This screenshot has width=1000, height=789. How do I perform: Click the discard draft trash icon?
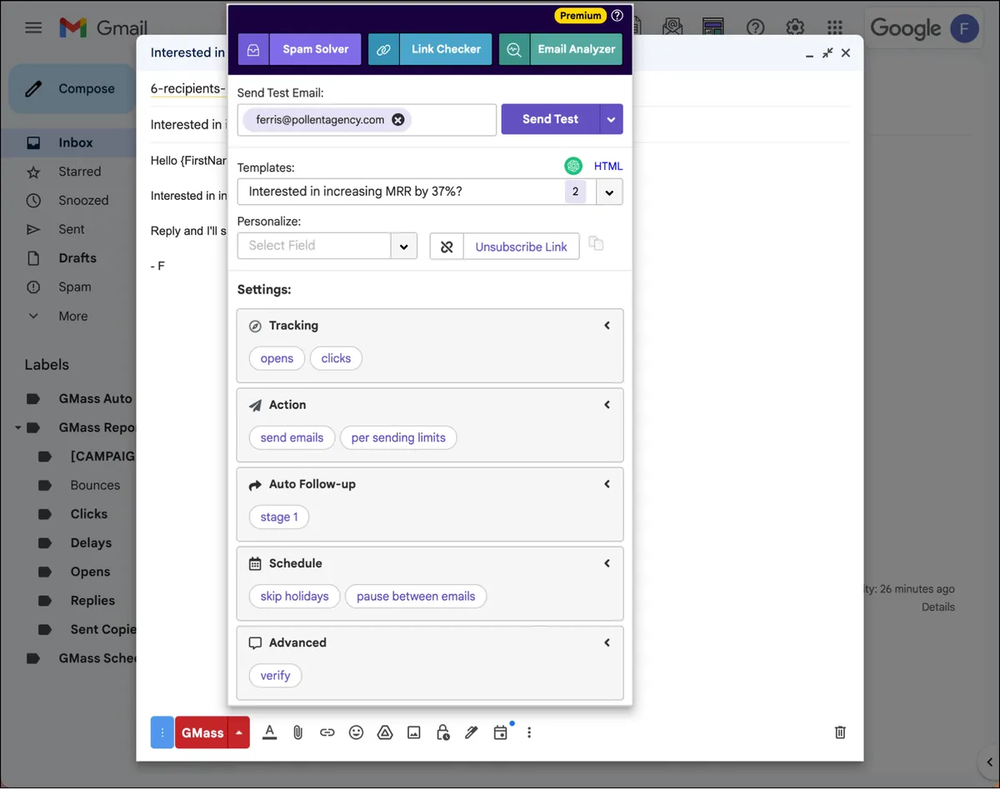[840, 732]
